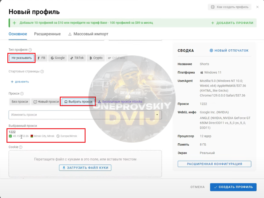Click the 8 ГБ memory value
The image size is (264, 198).
pyautogui.click(x=203, y=145)
